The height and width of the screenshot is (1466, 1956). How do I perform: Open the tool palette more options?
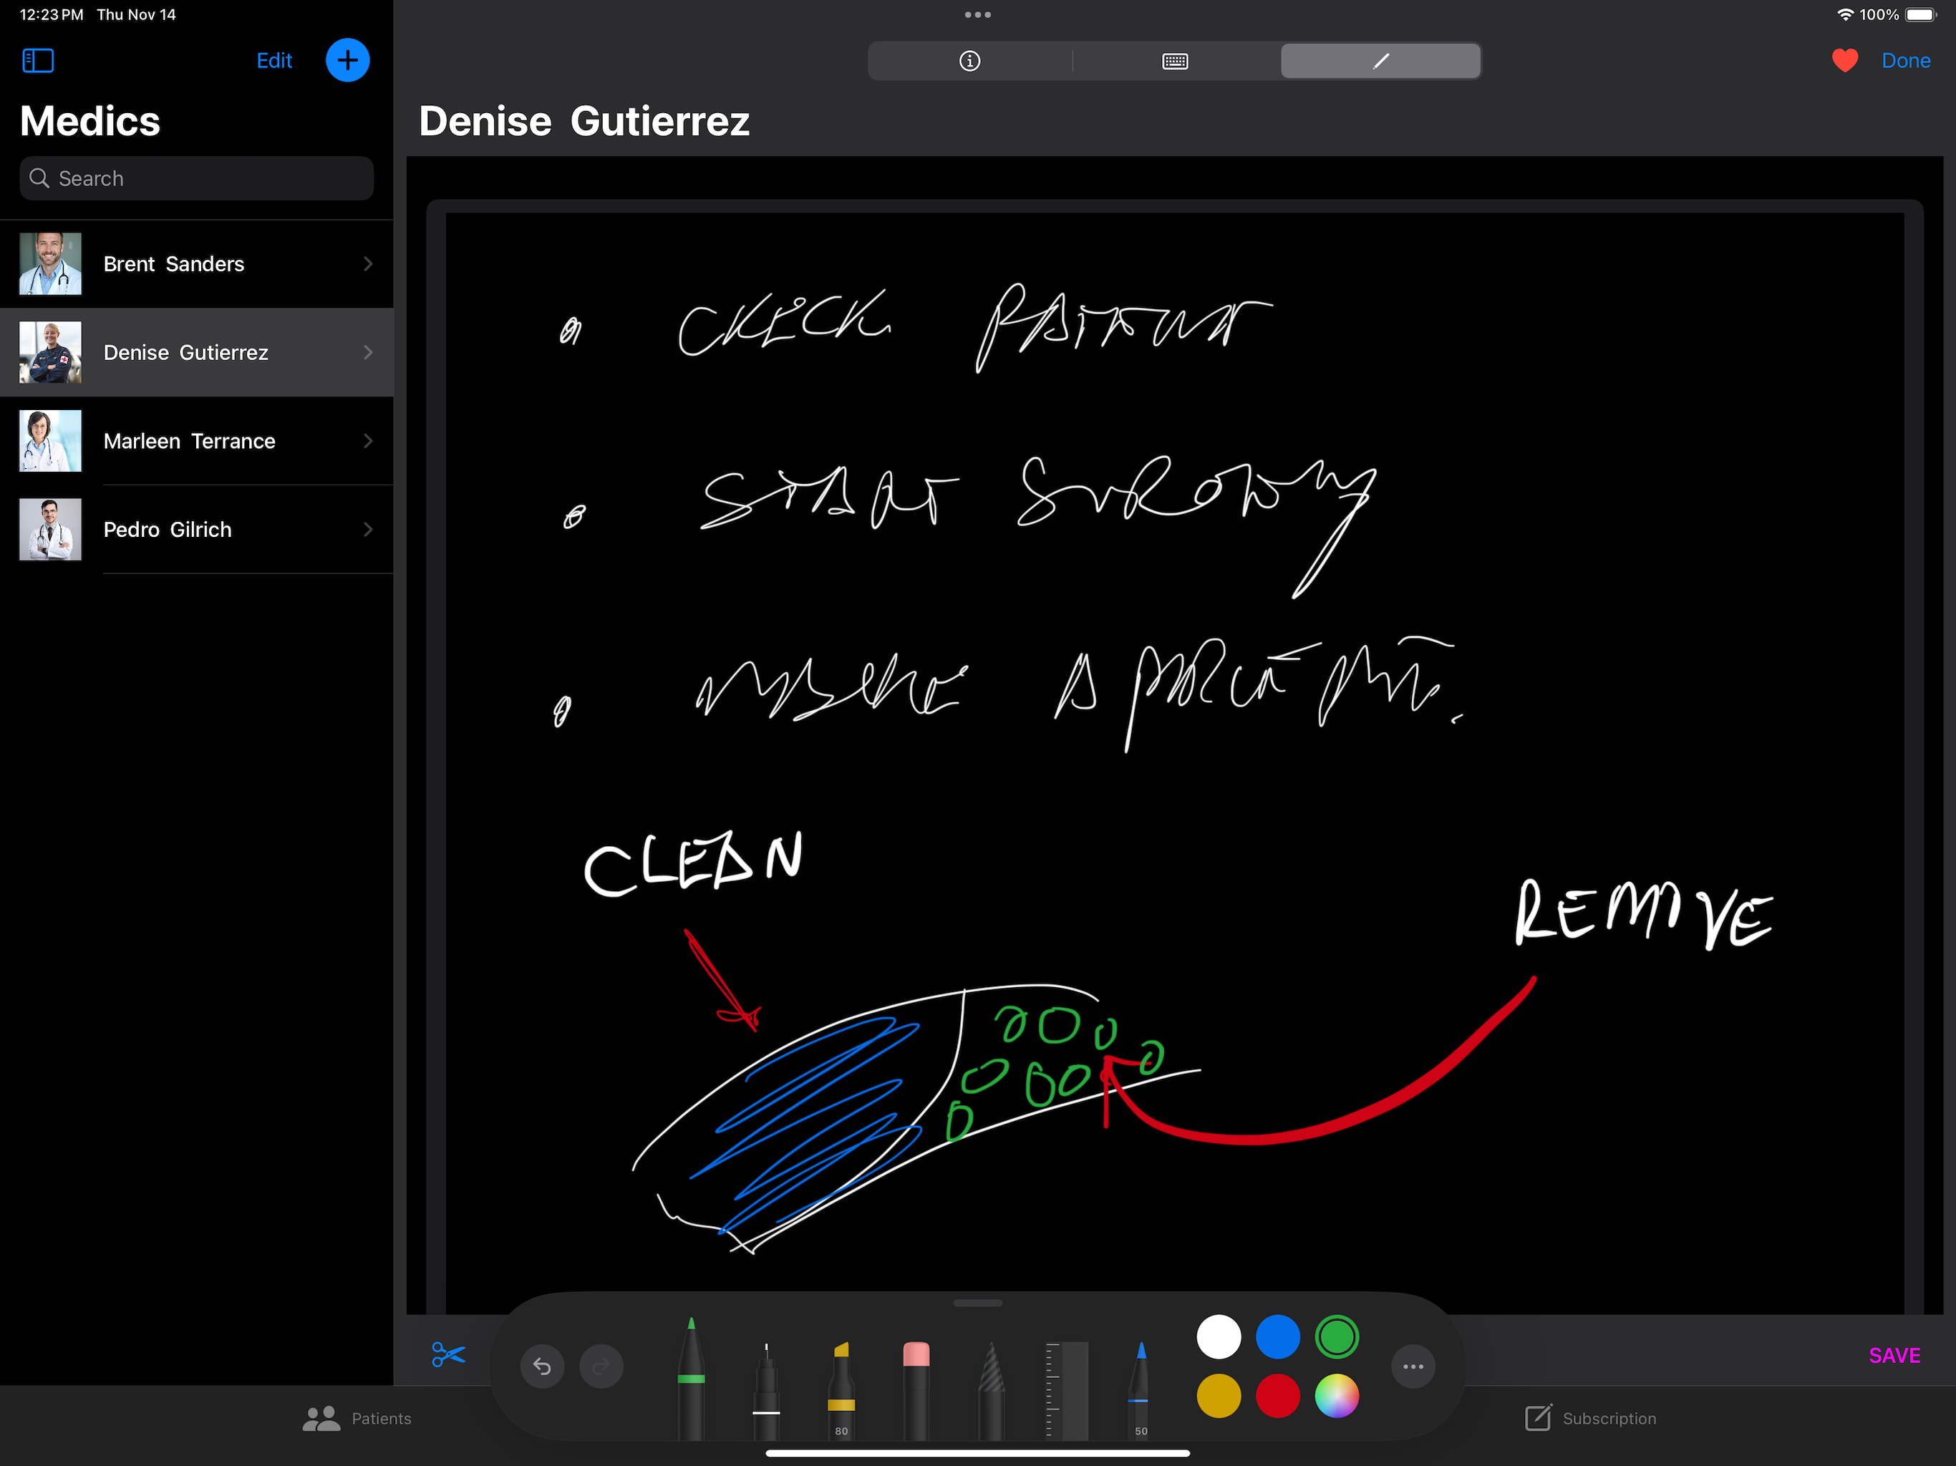pos(1413,1367)
